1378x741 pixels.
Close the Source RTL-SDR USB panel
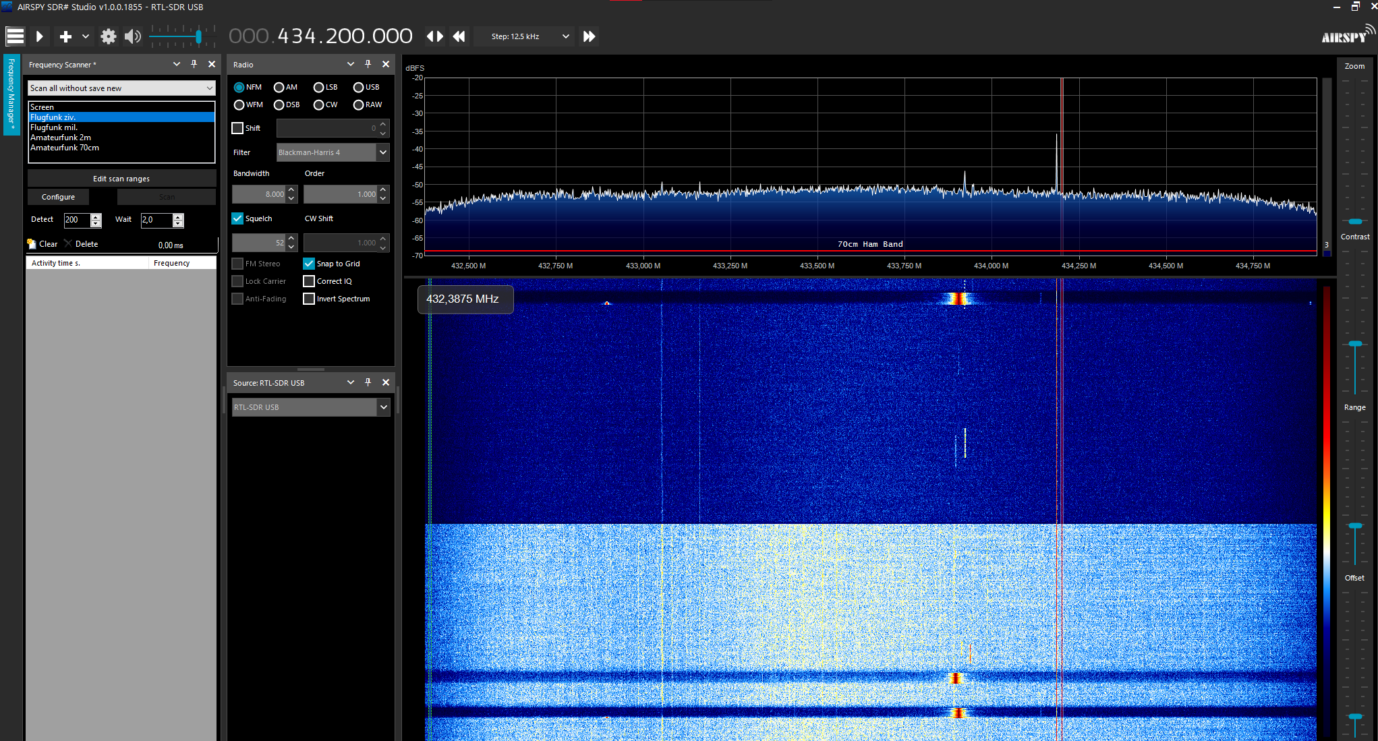(x=386, y=382)
